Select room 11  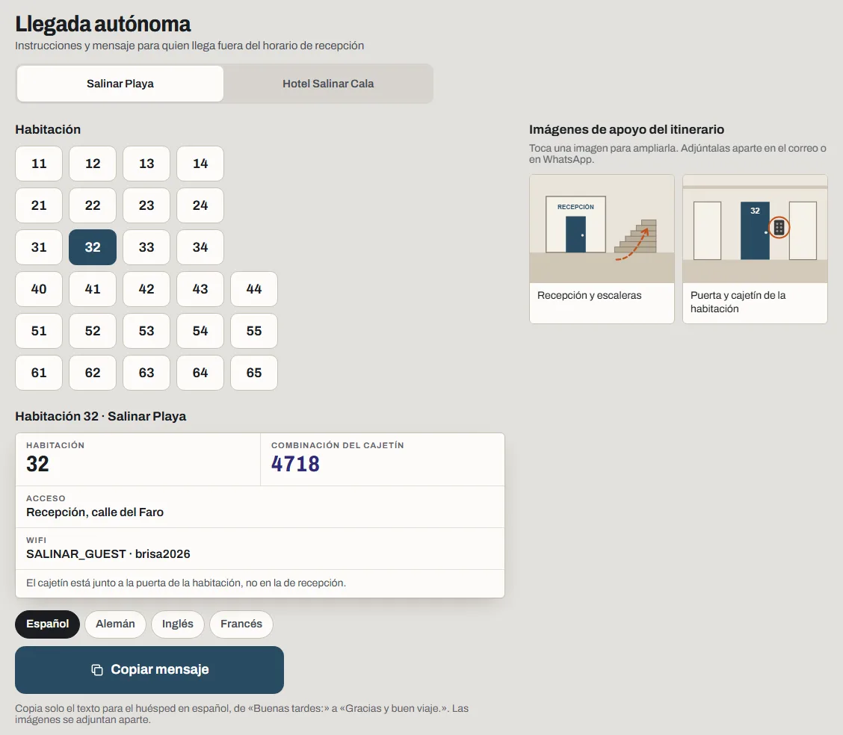[x=39, y=164]
